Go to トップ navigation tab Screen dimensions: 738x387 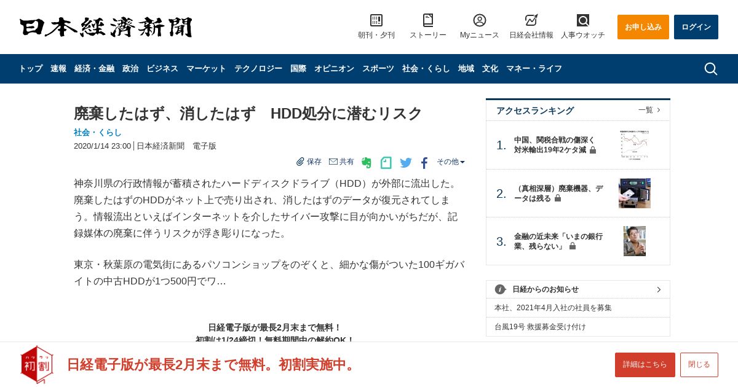click(x=31, y=69)
